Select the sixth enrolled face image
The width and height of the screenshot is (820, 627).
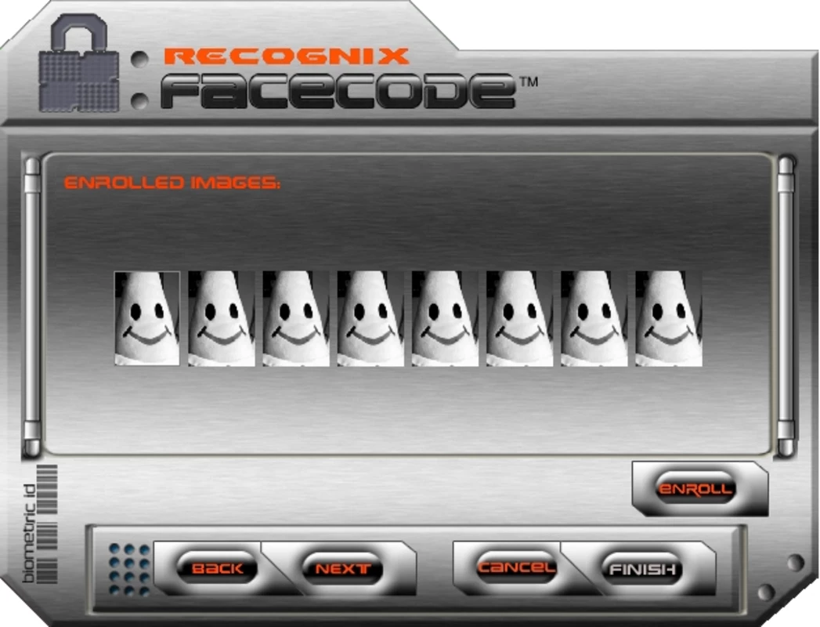point(520,318)
